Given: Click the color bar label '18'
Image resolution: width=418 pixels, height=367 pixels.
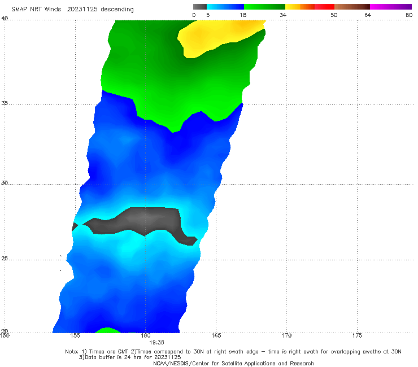Looking at the screenshot, I should coord(243,15).
